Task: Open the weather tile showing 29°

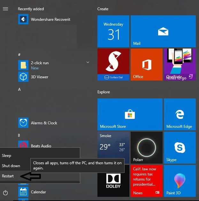Action: click(x=113, y=145)
